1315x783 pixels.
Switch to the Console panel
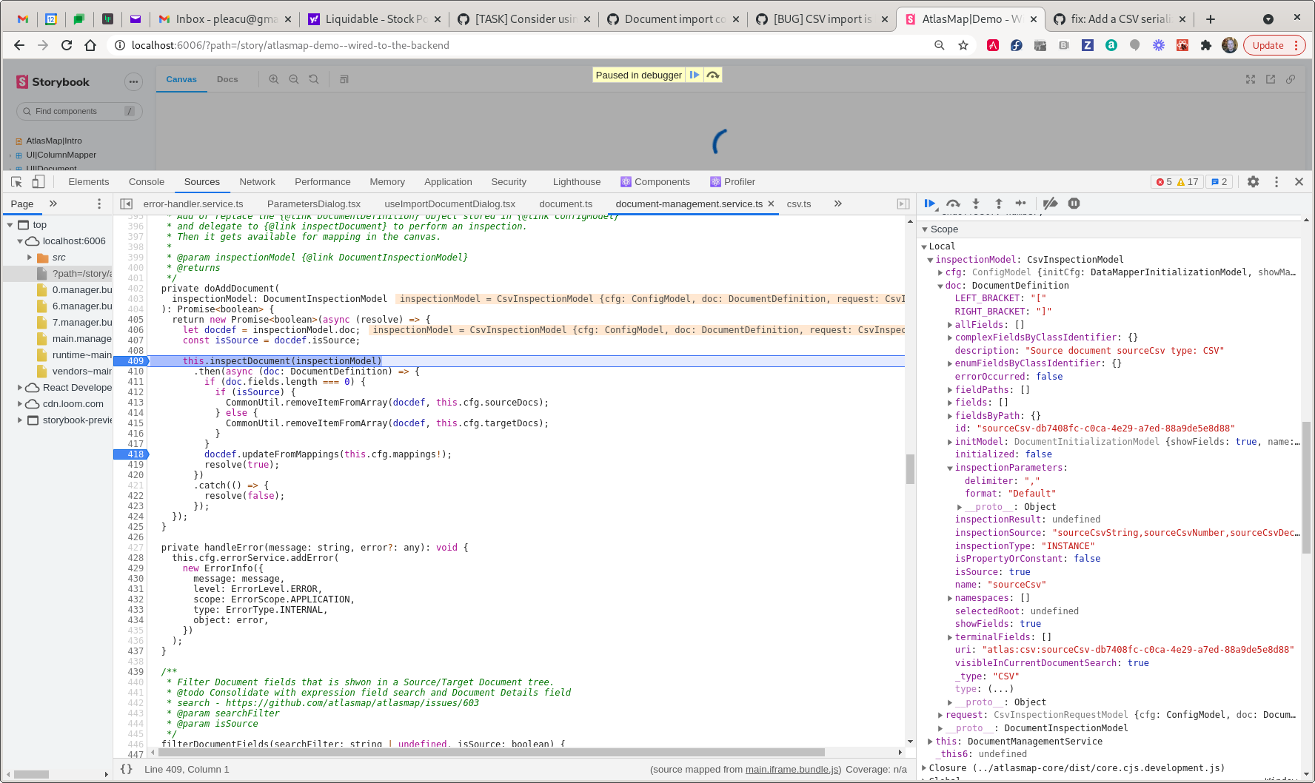tap(146, 181)
